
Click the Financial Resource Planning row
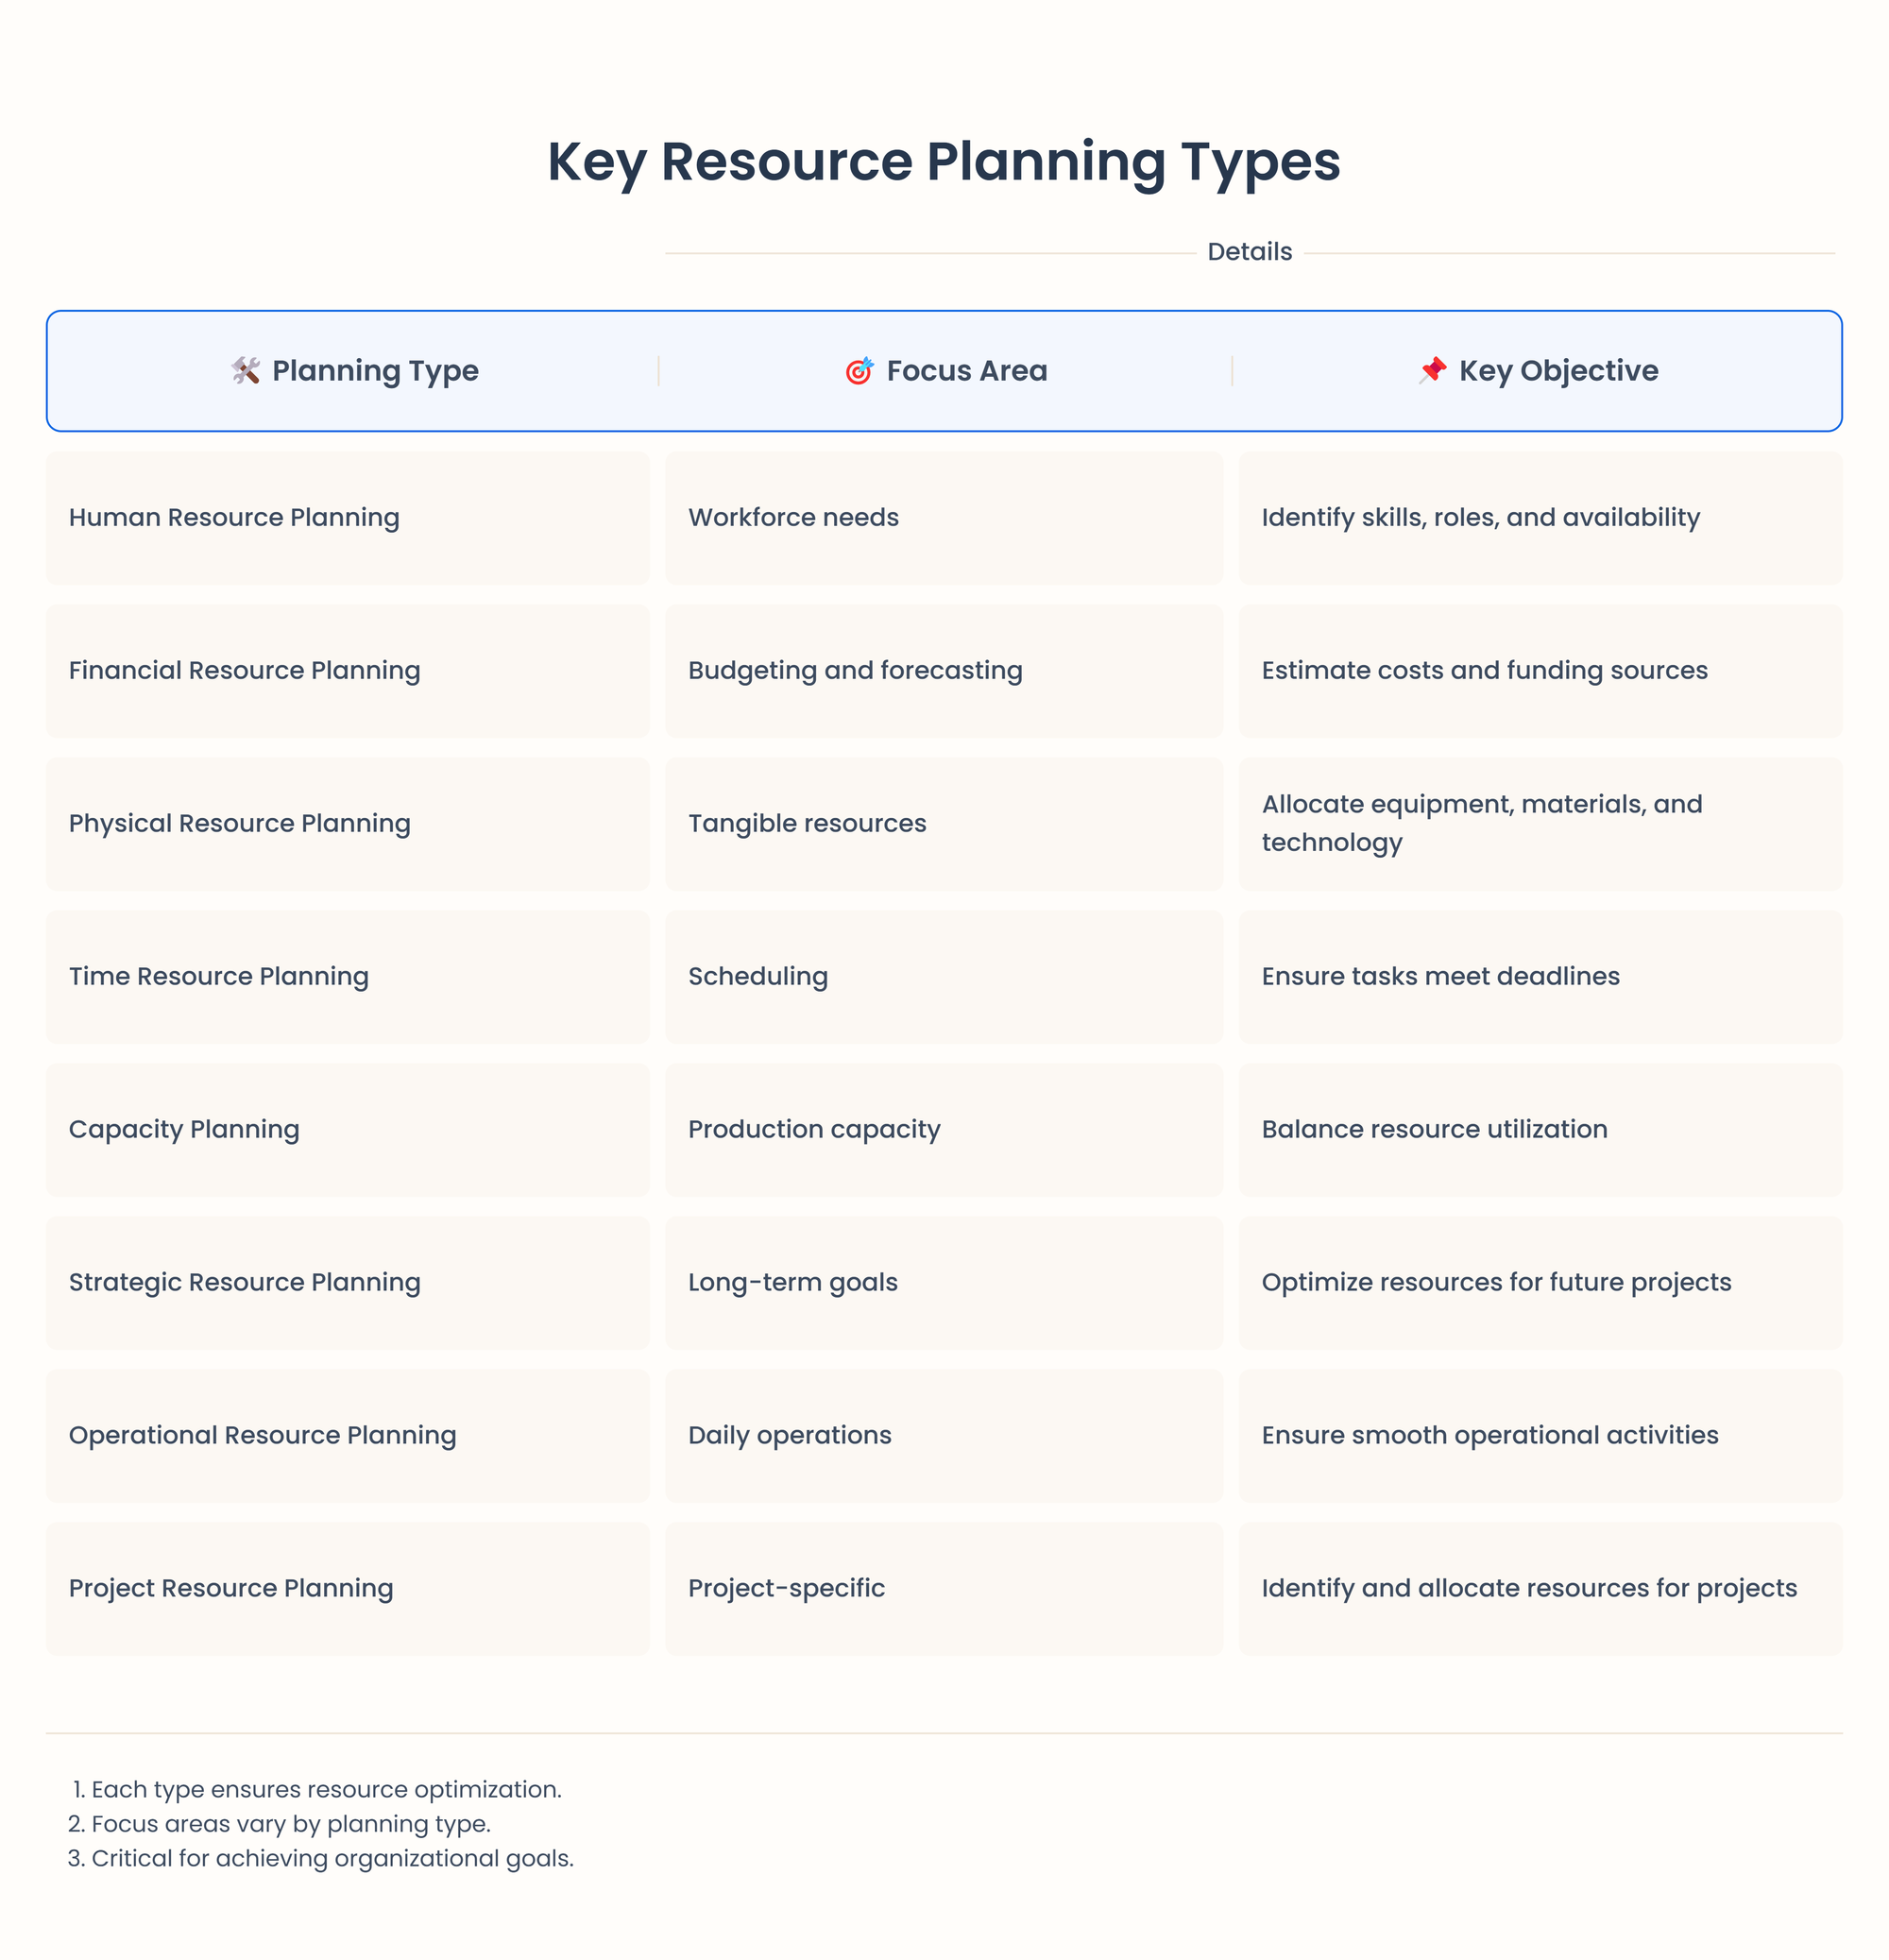[x=944, y=671]
